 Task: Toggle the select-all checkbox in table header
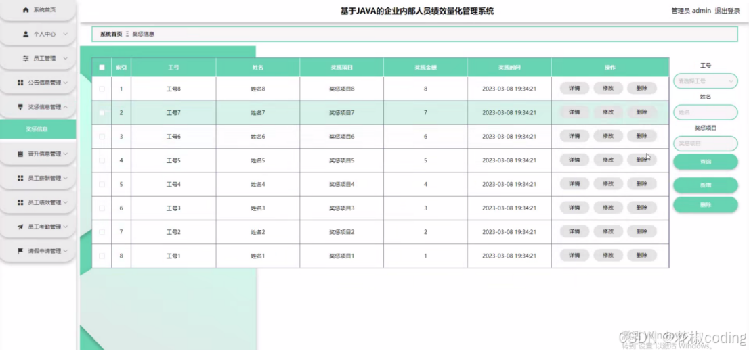pos(102,67)
